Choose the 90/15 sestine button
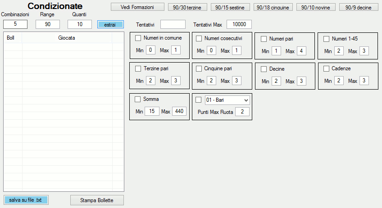Screen dimensions: 382x208 coord(230,7)
